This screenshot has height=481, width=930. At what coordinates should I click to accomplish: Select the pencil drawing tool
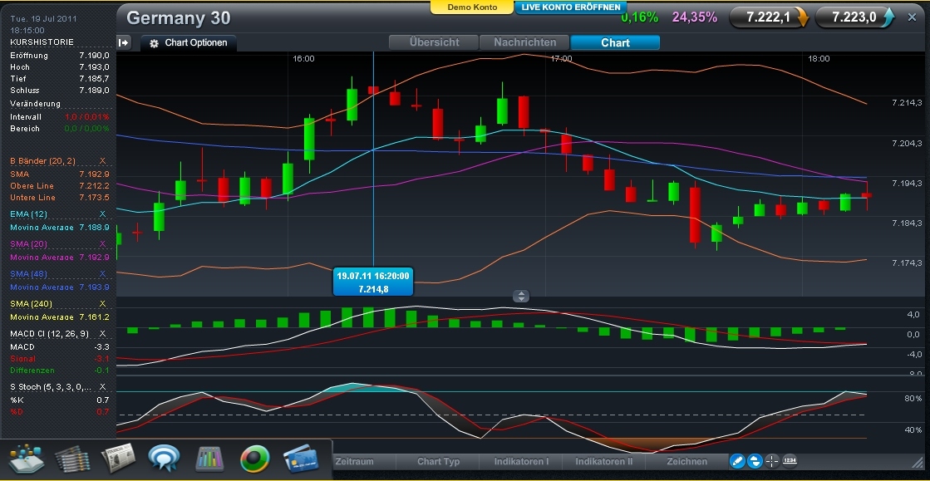[x=737, y=461]
